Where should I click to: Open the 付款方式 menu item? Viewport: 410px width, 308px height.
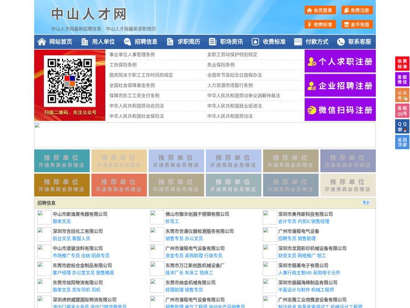click(317, 42)
